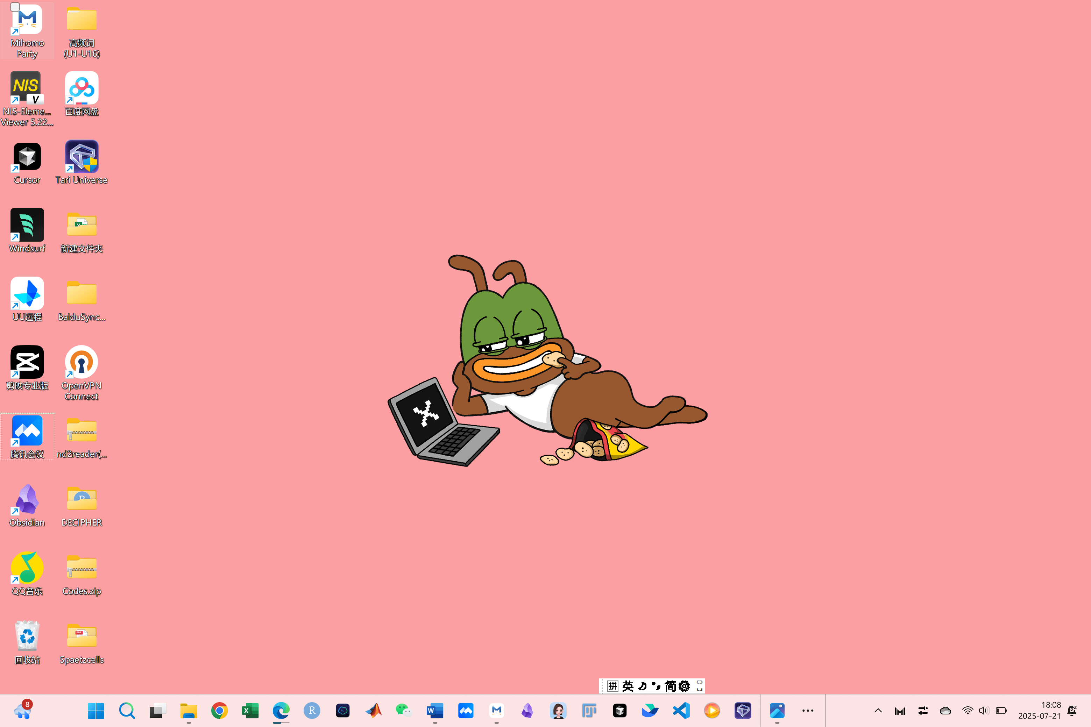Open Task View from the taskbar
1091x727 pixels.
click(x=158, y=710)
